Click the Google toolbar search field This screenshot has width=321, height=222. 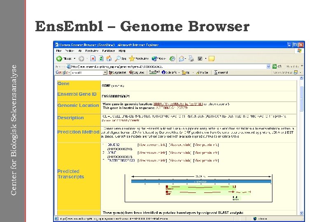(87, 73)
